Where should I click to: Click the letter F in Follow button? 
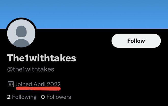(129, 41)
